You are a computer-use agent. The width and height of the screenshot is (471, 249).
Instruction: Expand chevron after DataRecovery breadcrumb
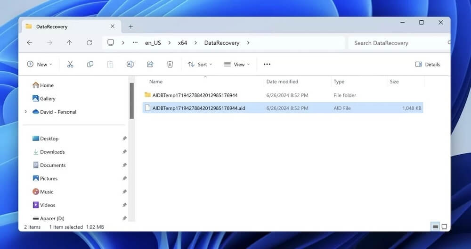click(248, 43)
